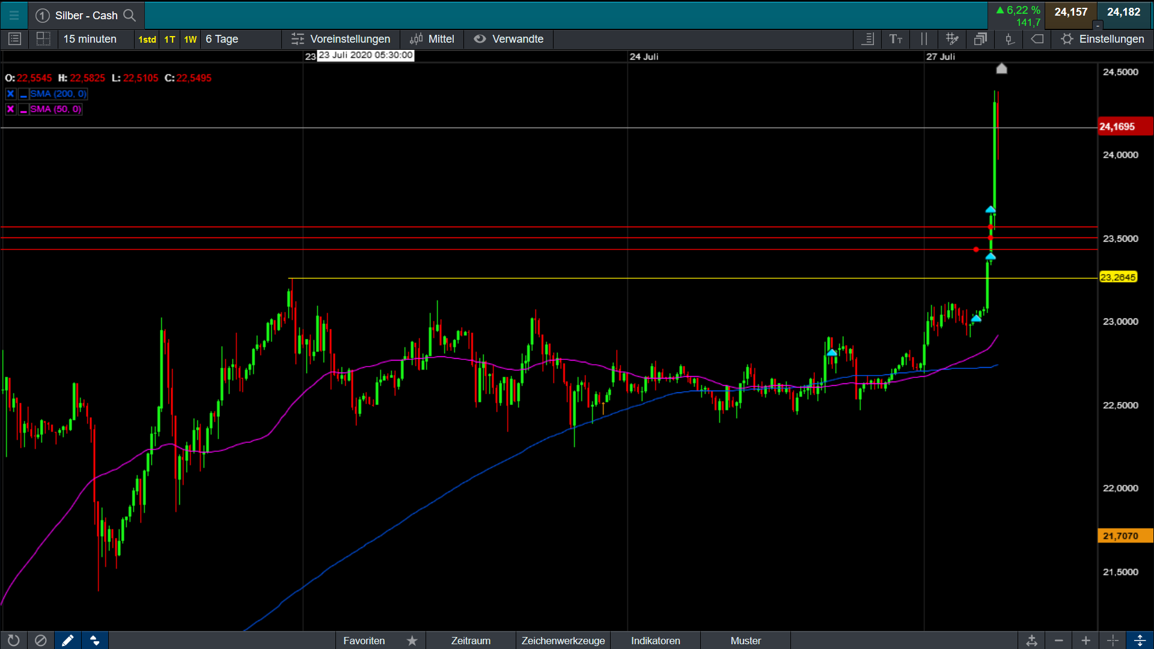This screenshot has height=649, width=1154.
Task: Click the Voreinstellungen button
Action: pyautogui.click(x=341, y=39)
